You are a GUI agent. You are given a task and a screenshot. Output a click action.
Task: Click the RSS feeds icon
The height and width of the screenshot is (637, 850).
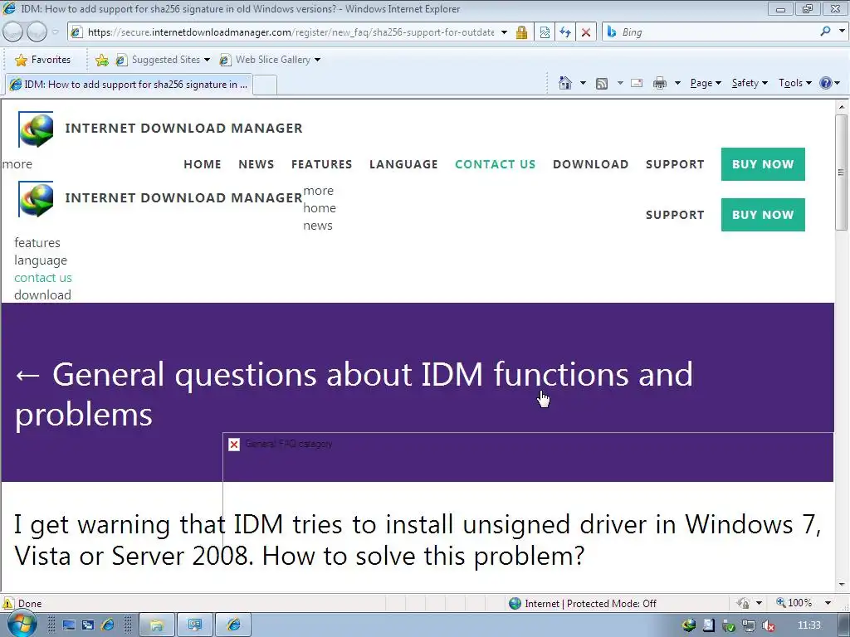pyautogui.click(x=602, y=83)
